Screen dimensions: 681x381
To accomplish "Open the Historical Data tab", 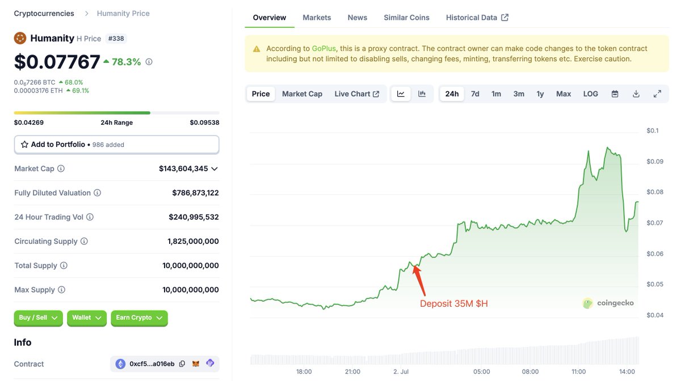I will pos(477,18).
